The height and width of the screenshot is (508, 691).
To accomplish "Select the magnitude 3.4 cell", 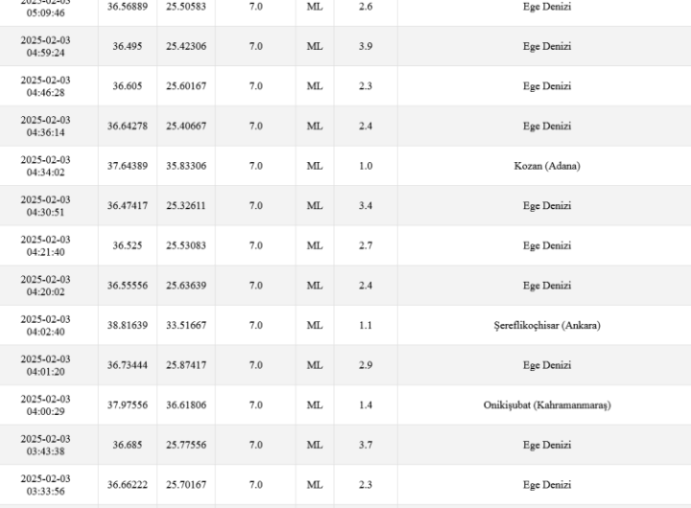I will pyautogui.click(x=366, y=206).
